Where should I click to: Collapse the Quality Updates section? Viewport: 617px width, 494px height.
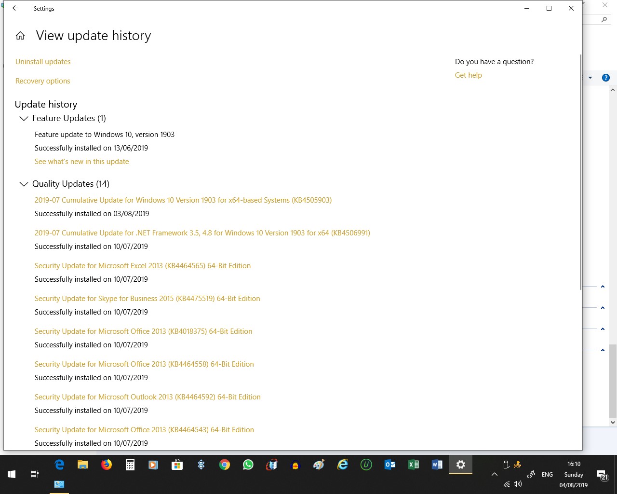point(24,184)
